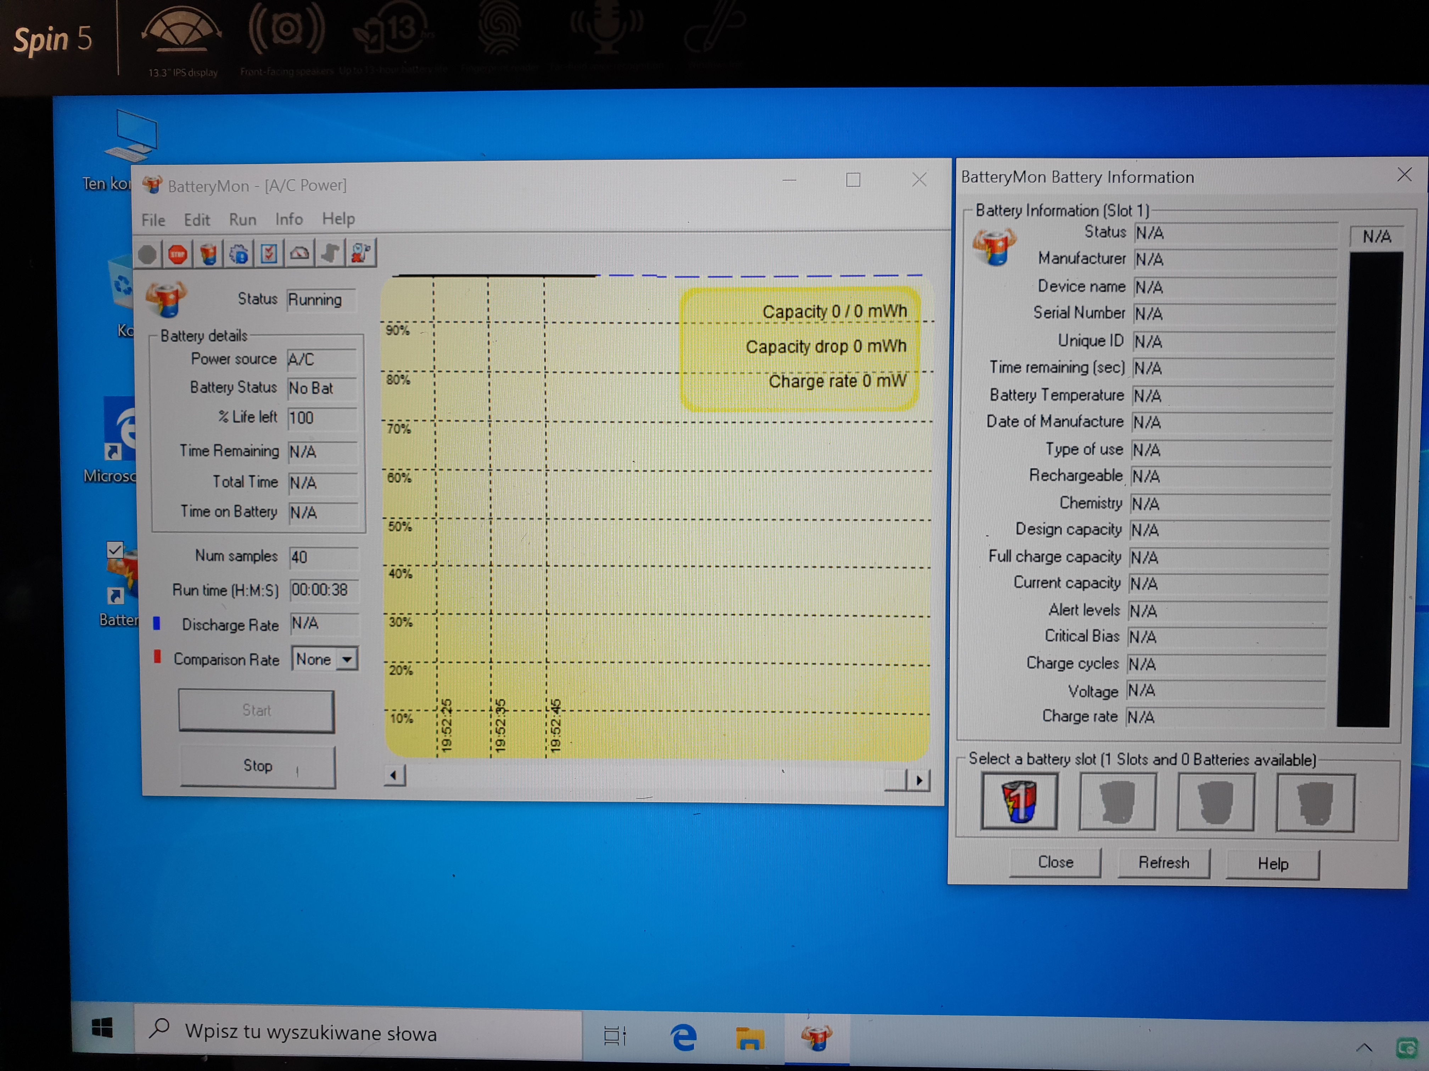The width and height of the screenshot is (1429, 1071).
Task: Click Refresh in Battery Information window
Action: [x=1164, y=863]
